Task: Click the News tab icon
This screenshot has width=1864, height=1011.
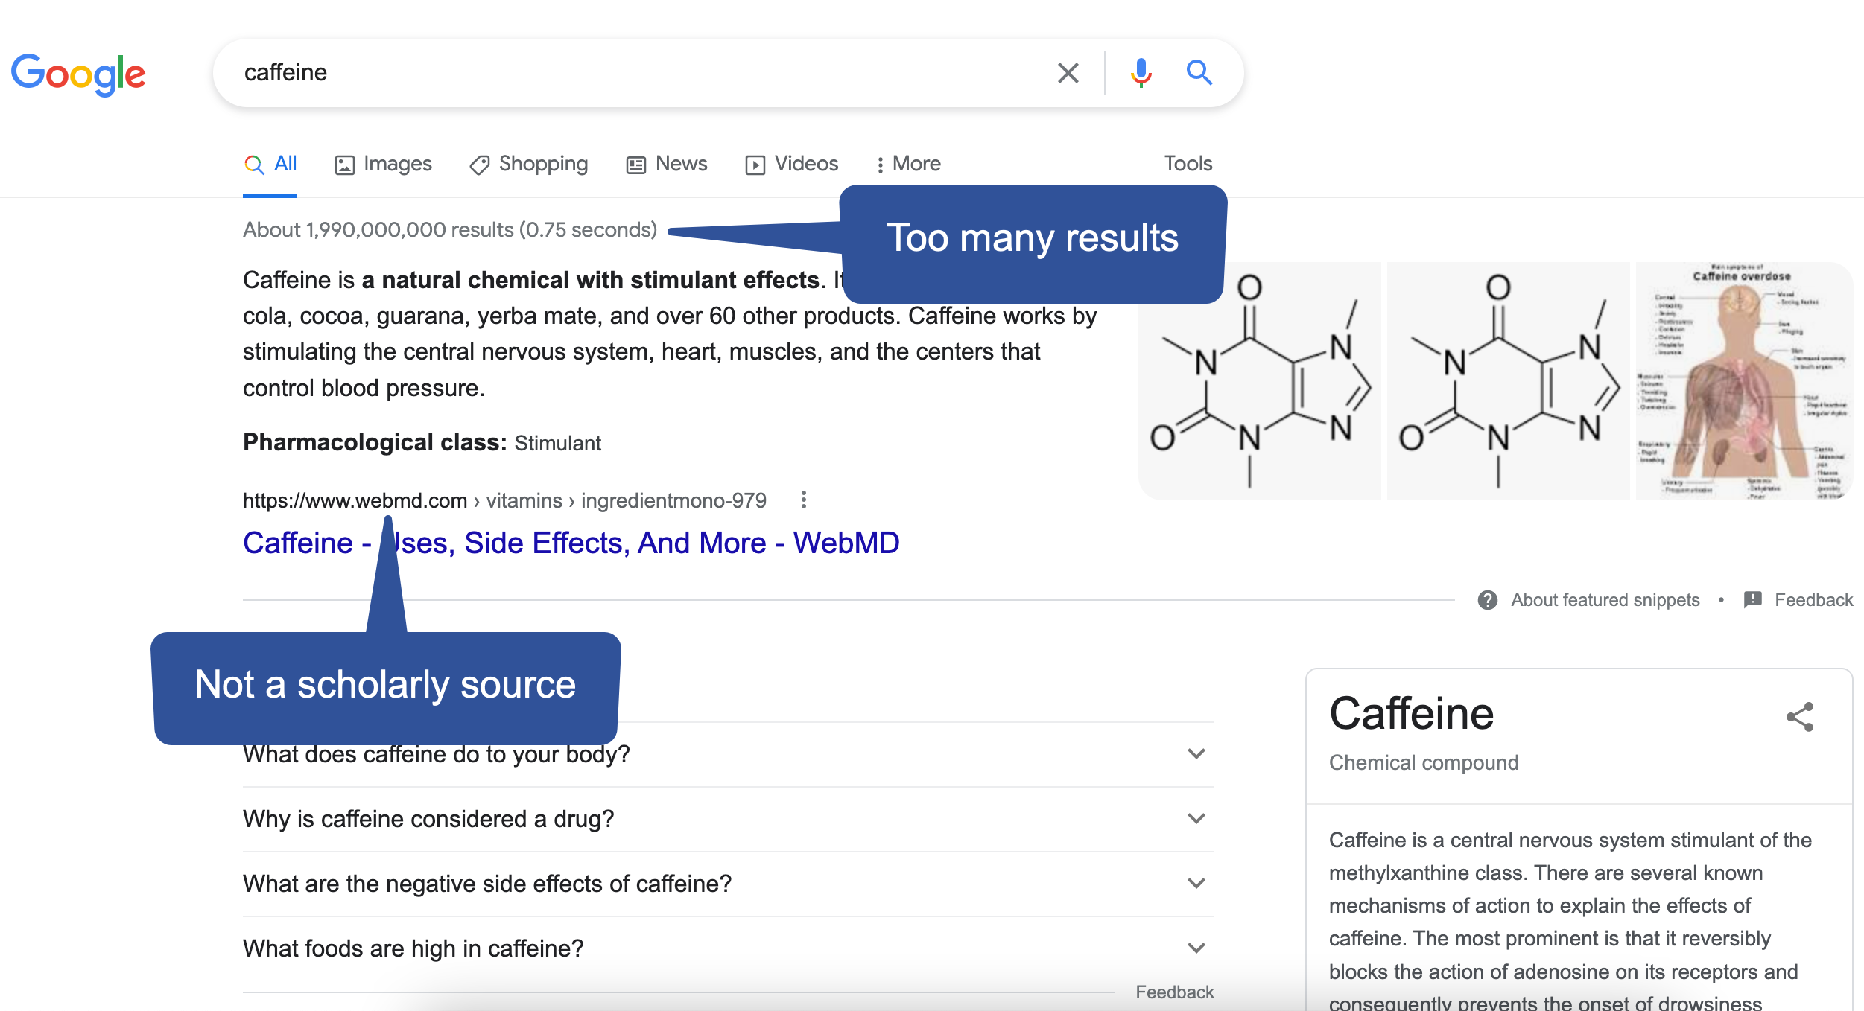Action: pos(635,163)
